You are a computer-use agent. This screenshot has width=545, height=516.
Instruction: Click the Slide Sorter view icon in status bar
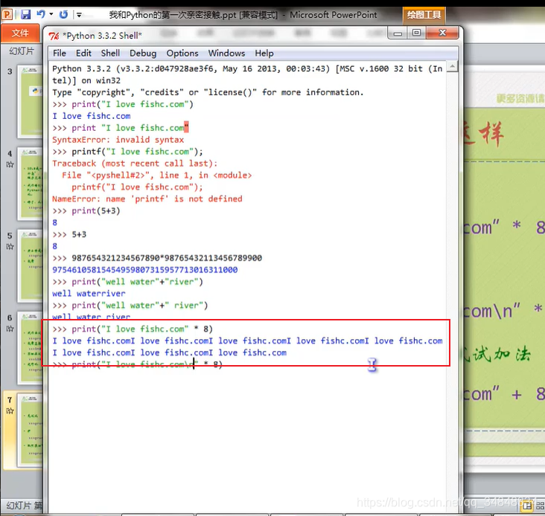[x=541, y=506]
